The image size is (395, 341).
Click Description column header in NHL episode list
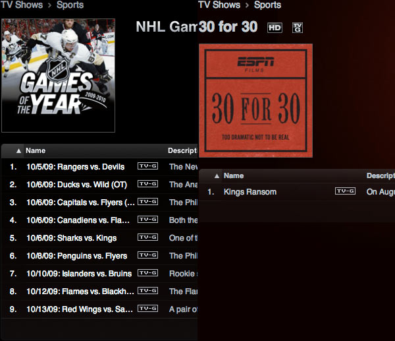click(x=182, y=150)
